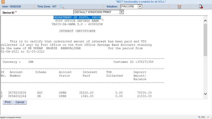Click text POST OFFICE SAVINGS BANK
The height and width of the screenshot is (119, 212).
click(77, 21)
